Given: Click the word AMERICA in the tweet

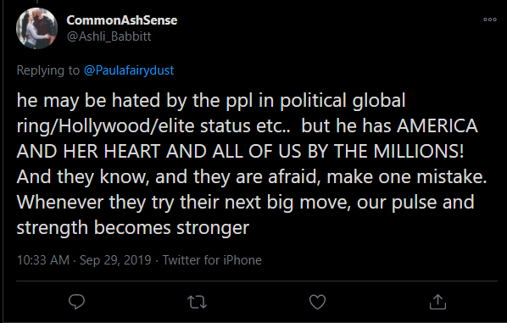Looking at the screenshot, I should click(x=437, y=125).
